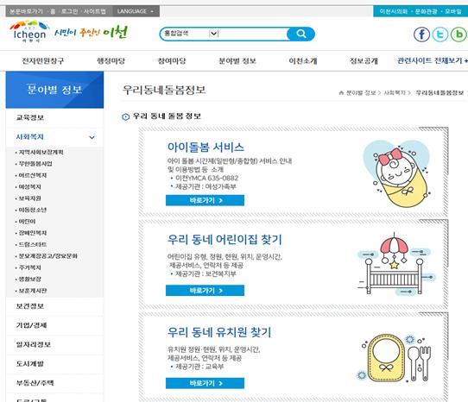This screenshot has height=402, width=468.
Task: Open the Facebook icon link
Action: click(x=421, y=35)
